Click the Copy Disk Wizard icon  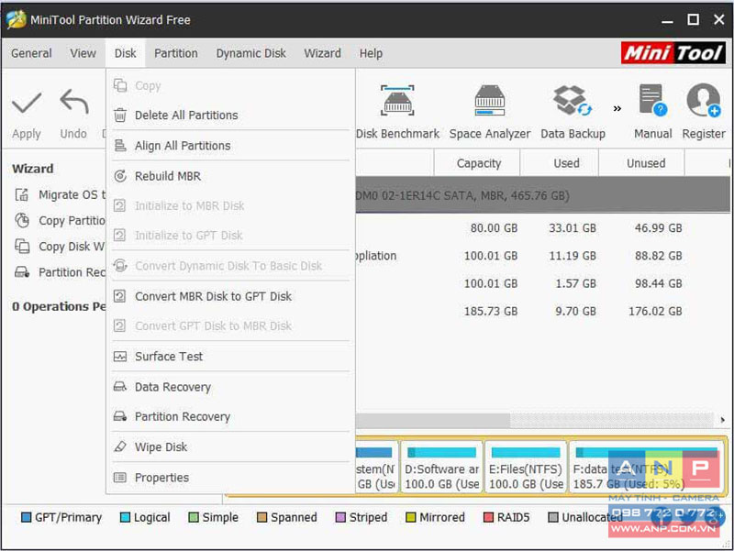point(22,246)
